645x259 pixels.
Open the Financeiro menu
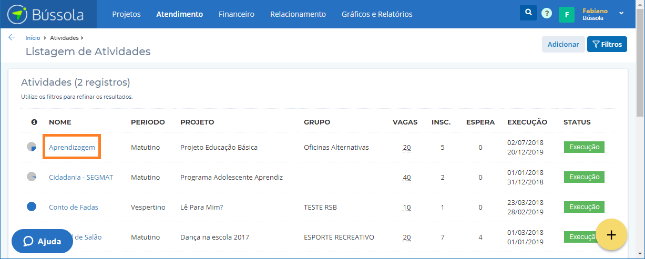[237, 14]
